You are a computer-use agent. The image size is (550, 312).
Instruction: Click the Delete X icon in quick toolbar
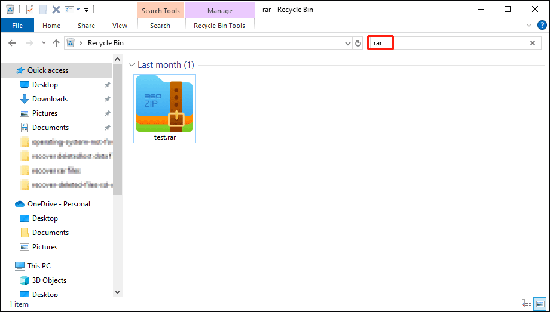point(56,10)
